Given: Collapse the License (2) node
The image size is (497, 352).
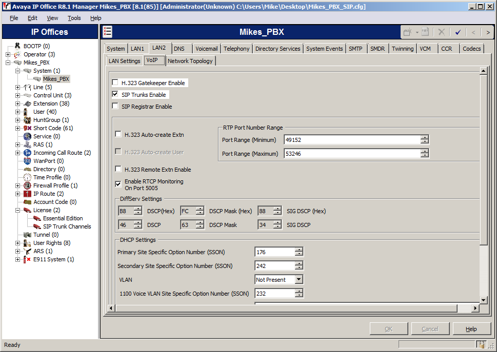Looking at the screenshot, I should click(x=18, y=210).
